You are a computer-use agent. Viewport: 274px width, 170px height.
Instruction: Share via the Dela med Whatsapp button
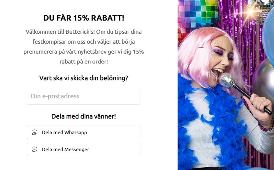(84, 132)
